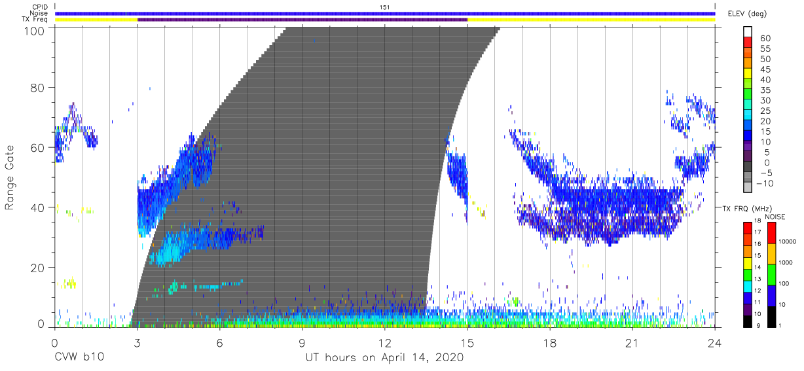
Task: Select yellow TX Freq segment before 3 UT
Action: pos(96,20)
